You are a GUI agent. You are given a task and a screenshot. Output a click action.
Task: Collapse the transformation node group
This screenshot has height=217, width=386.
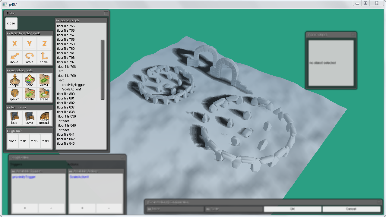[9, 33]
